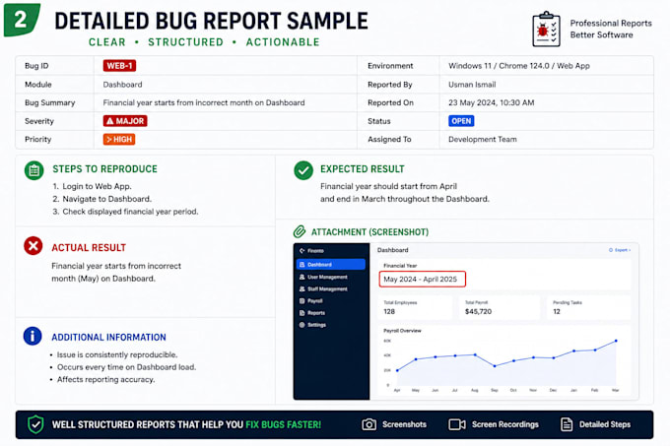Click the EXPECTED RESULT heading
Image resolution: width=670 pixels, height=446 pixels.
(363, 169)
